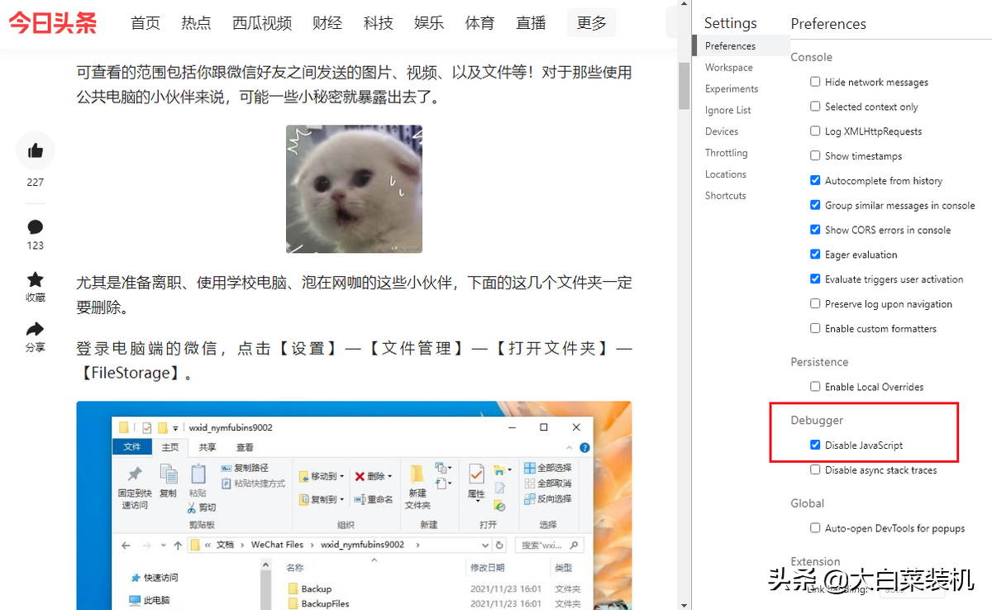Enable Preserve log upon navigation
992x610 pixels.
point(816,304)
